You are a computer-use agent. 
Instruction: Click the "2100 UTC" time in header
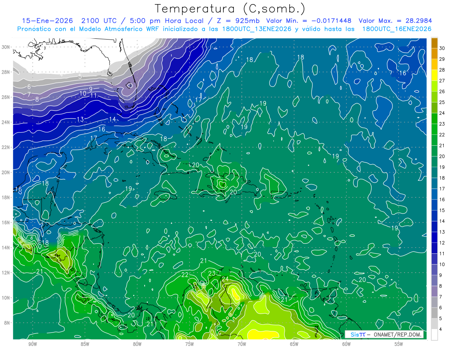coord(98,21)
